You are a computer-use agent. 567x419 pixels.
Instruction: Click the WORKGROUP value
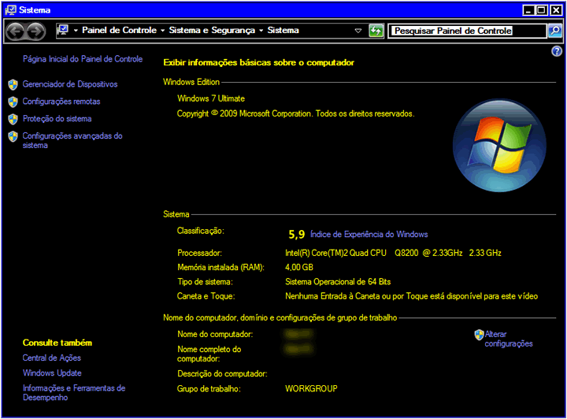[x=311, y=388]
